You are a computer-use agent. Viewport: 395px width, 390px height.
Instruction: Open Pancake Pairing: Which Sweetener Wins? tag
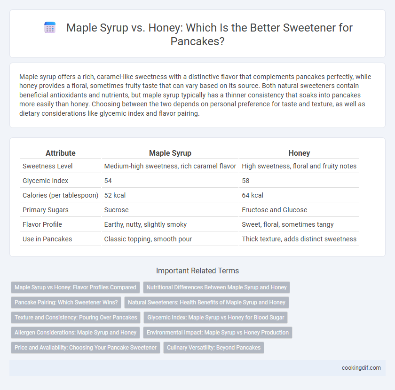[66, 302]
